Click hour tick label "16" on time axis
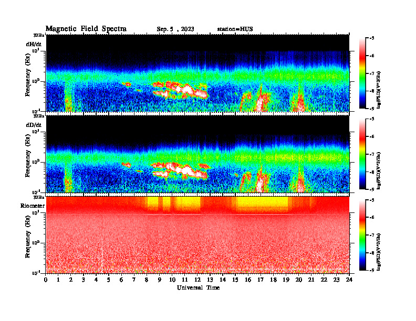 [248, 280]
